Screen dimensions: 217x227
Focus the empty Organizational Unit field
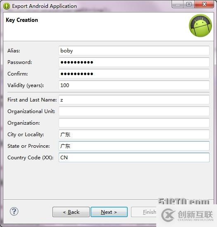coord(134,111)
